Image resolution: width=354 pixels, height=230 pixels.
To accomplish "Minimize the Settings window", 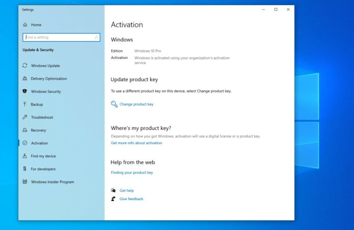I will coord(263,10).
